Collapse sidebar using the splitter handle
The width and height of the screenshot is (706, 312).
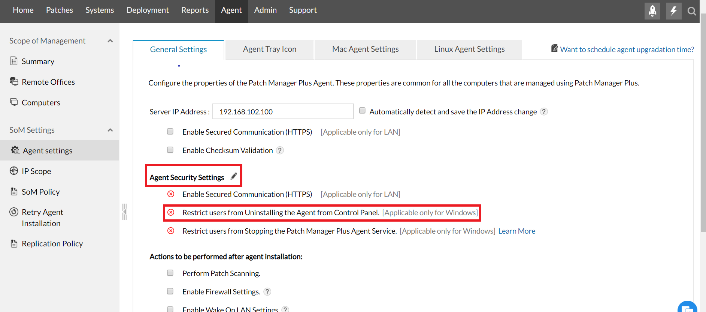coord(124,212)
